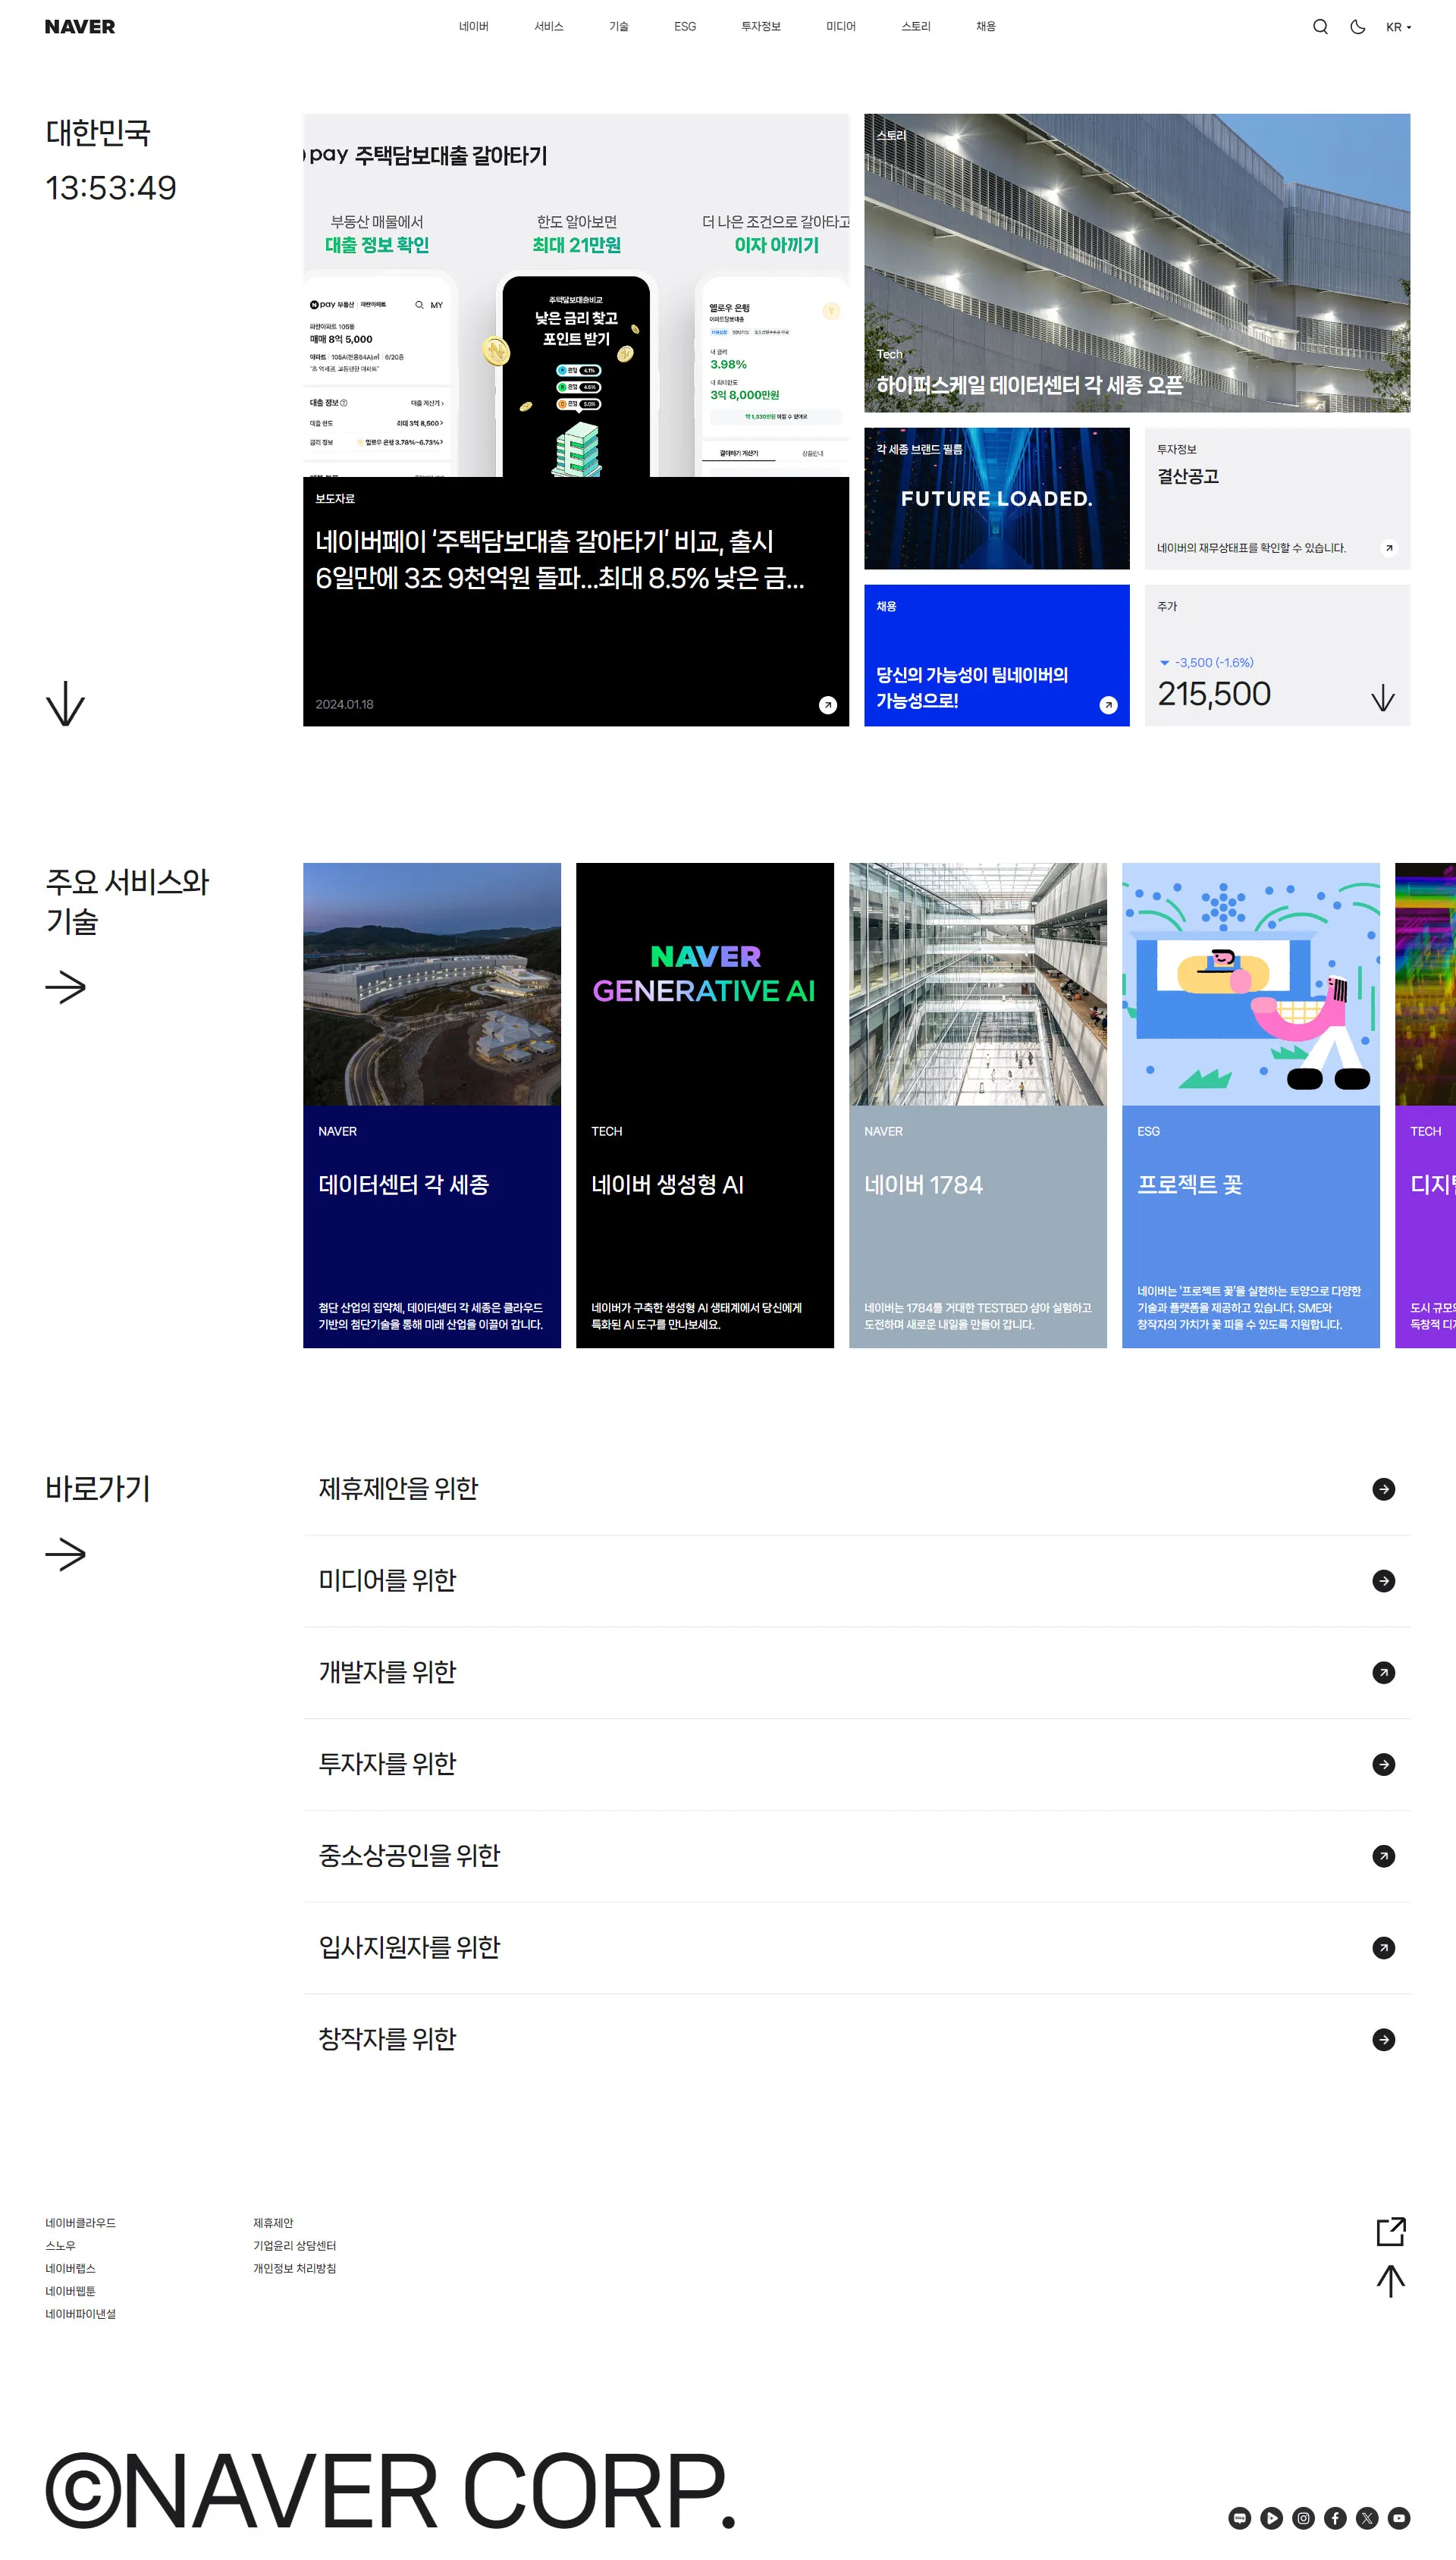Open the 스토리 navigation item
The image size is (1456, 2560).
[x=916, y=27]
